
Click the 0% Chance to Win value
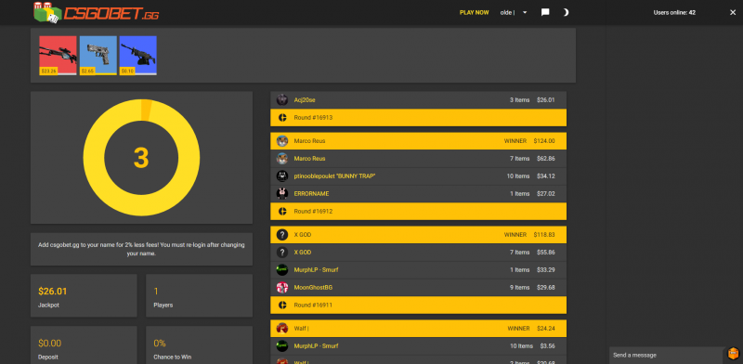pyautogui.click(x=160, y=344)
